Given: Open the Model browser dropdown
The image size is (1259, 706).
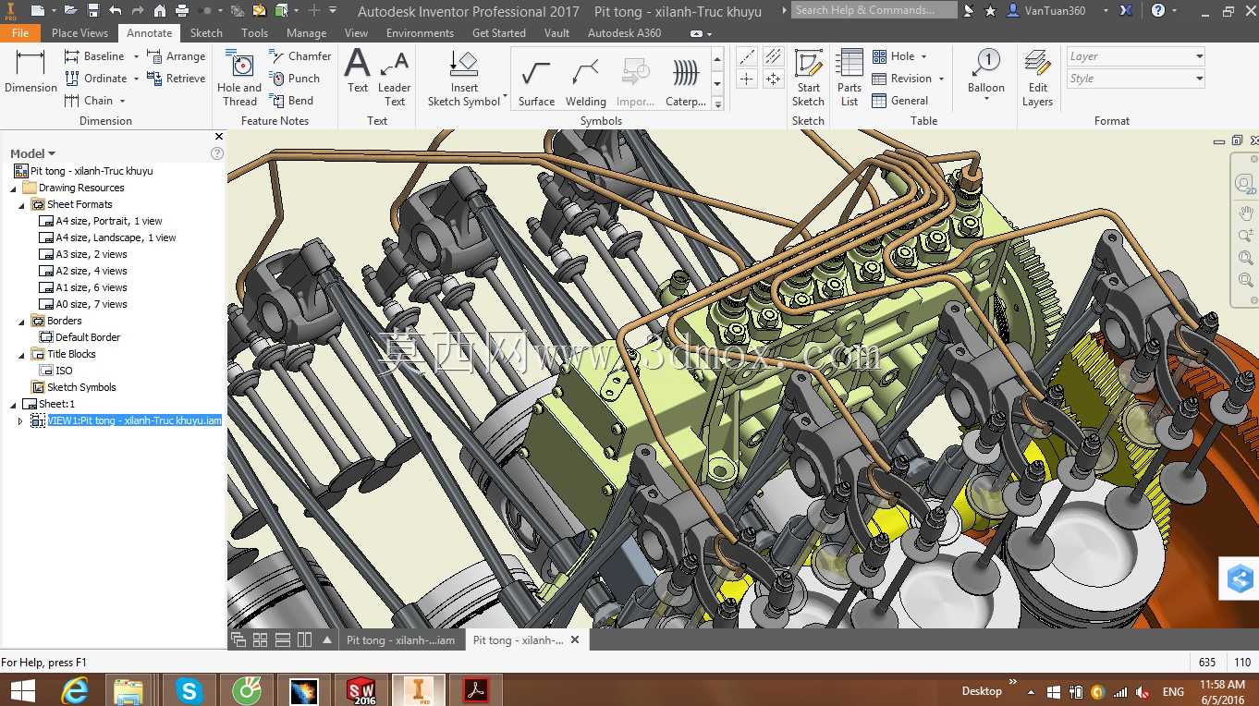Looking at the screenshot, I should pyautogui.click(x=33, y=153).
